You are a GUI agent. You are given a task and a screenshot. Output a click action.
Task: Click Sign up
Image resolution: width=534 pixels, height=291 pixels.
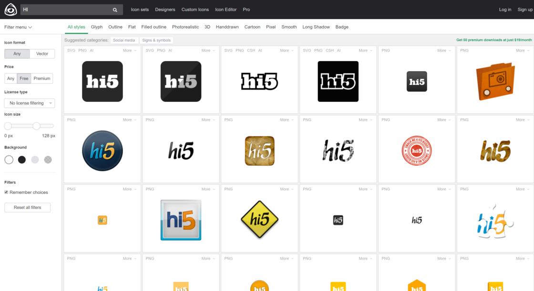tap(525, 10)
